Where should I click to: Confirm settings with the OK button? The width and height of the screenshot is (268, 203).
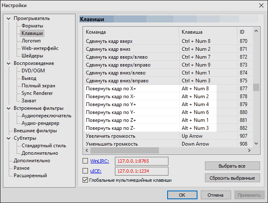point(182,195)
